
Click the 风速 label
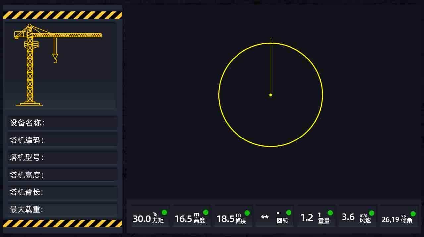tap(365, 220)
